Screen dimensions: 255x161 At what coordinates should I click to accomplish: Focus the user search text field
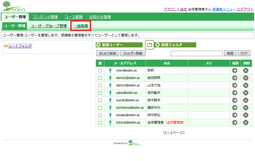pos(197,53)
